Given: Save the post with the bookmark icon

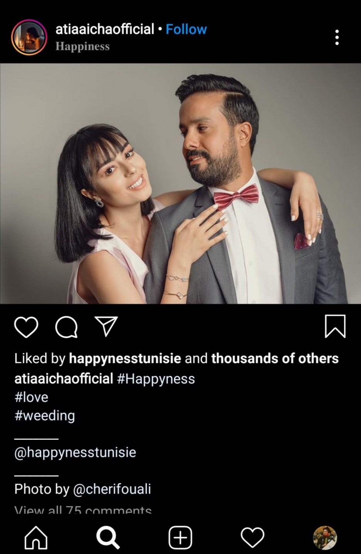Looking at the screenshot, I should [x=335, y=326].
